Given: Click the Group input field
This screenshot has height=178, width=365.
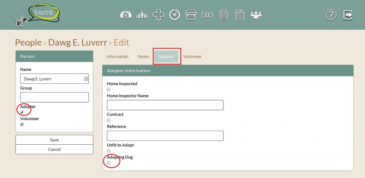Looking at the screenshot, I should [x=54, y=97].
